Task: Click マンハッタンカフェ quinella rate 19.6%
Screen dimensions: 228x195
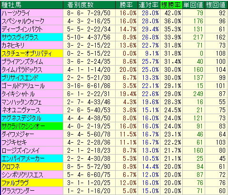Action: (x=150, y=102)
